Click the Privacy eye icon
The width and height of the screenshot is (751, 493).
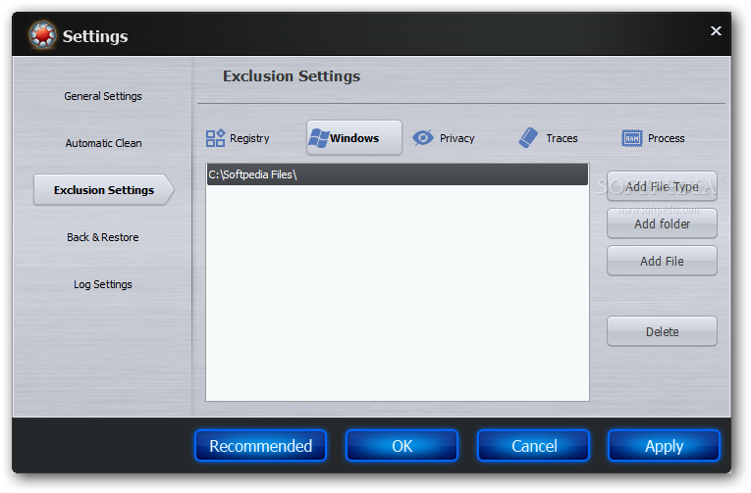click(x=423, y=138)
